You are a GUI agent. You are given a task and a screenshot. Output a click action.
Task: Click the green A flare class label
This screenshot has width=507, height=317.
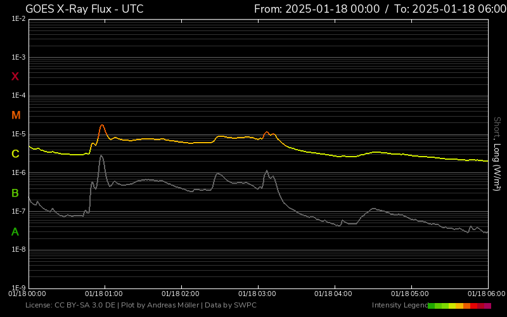[x=15, y=231]
